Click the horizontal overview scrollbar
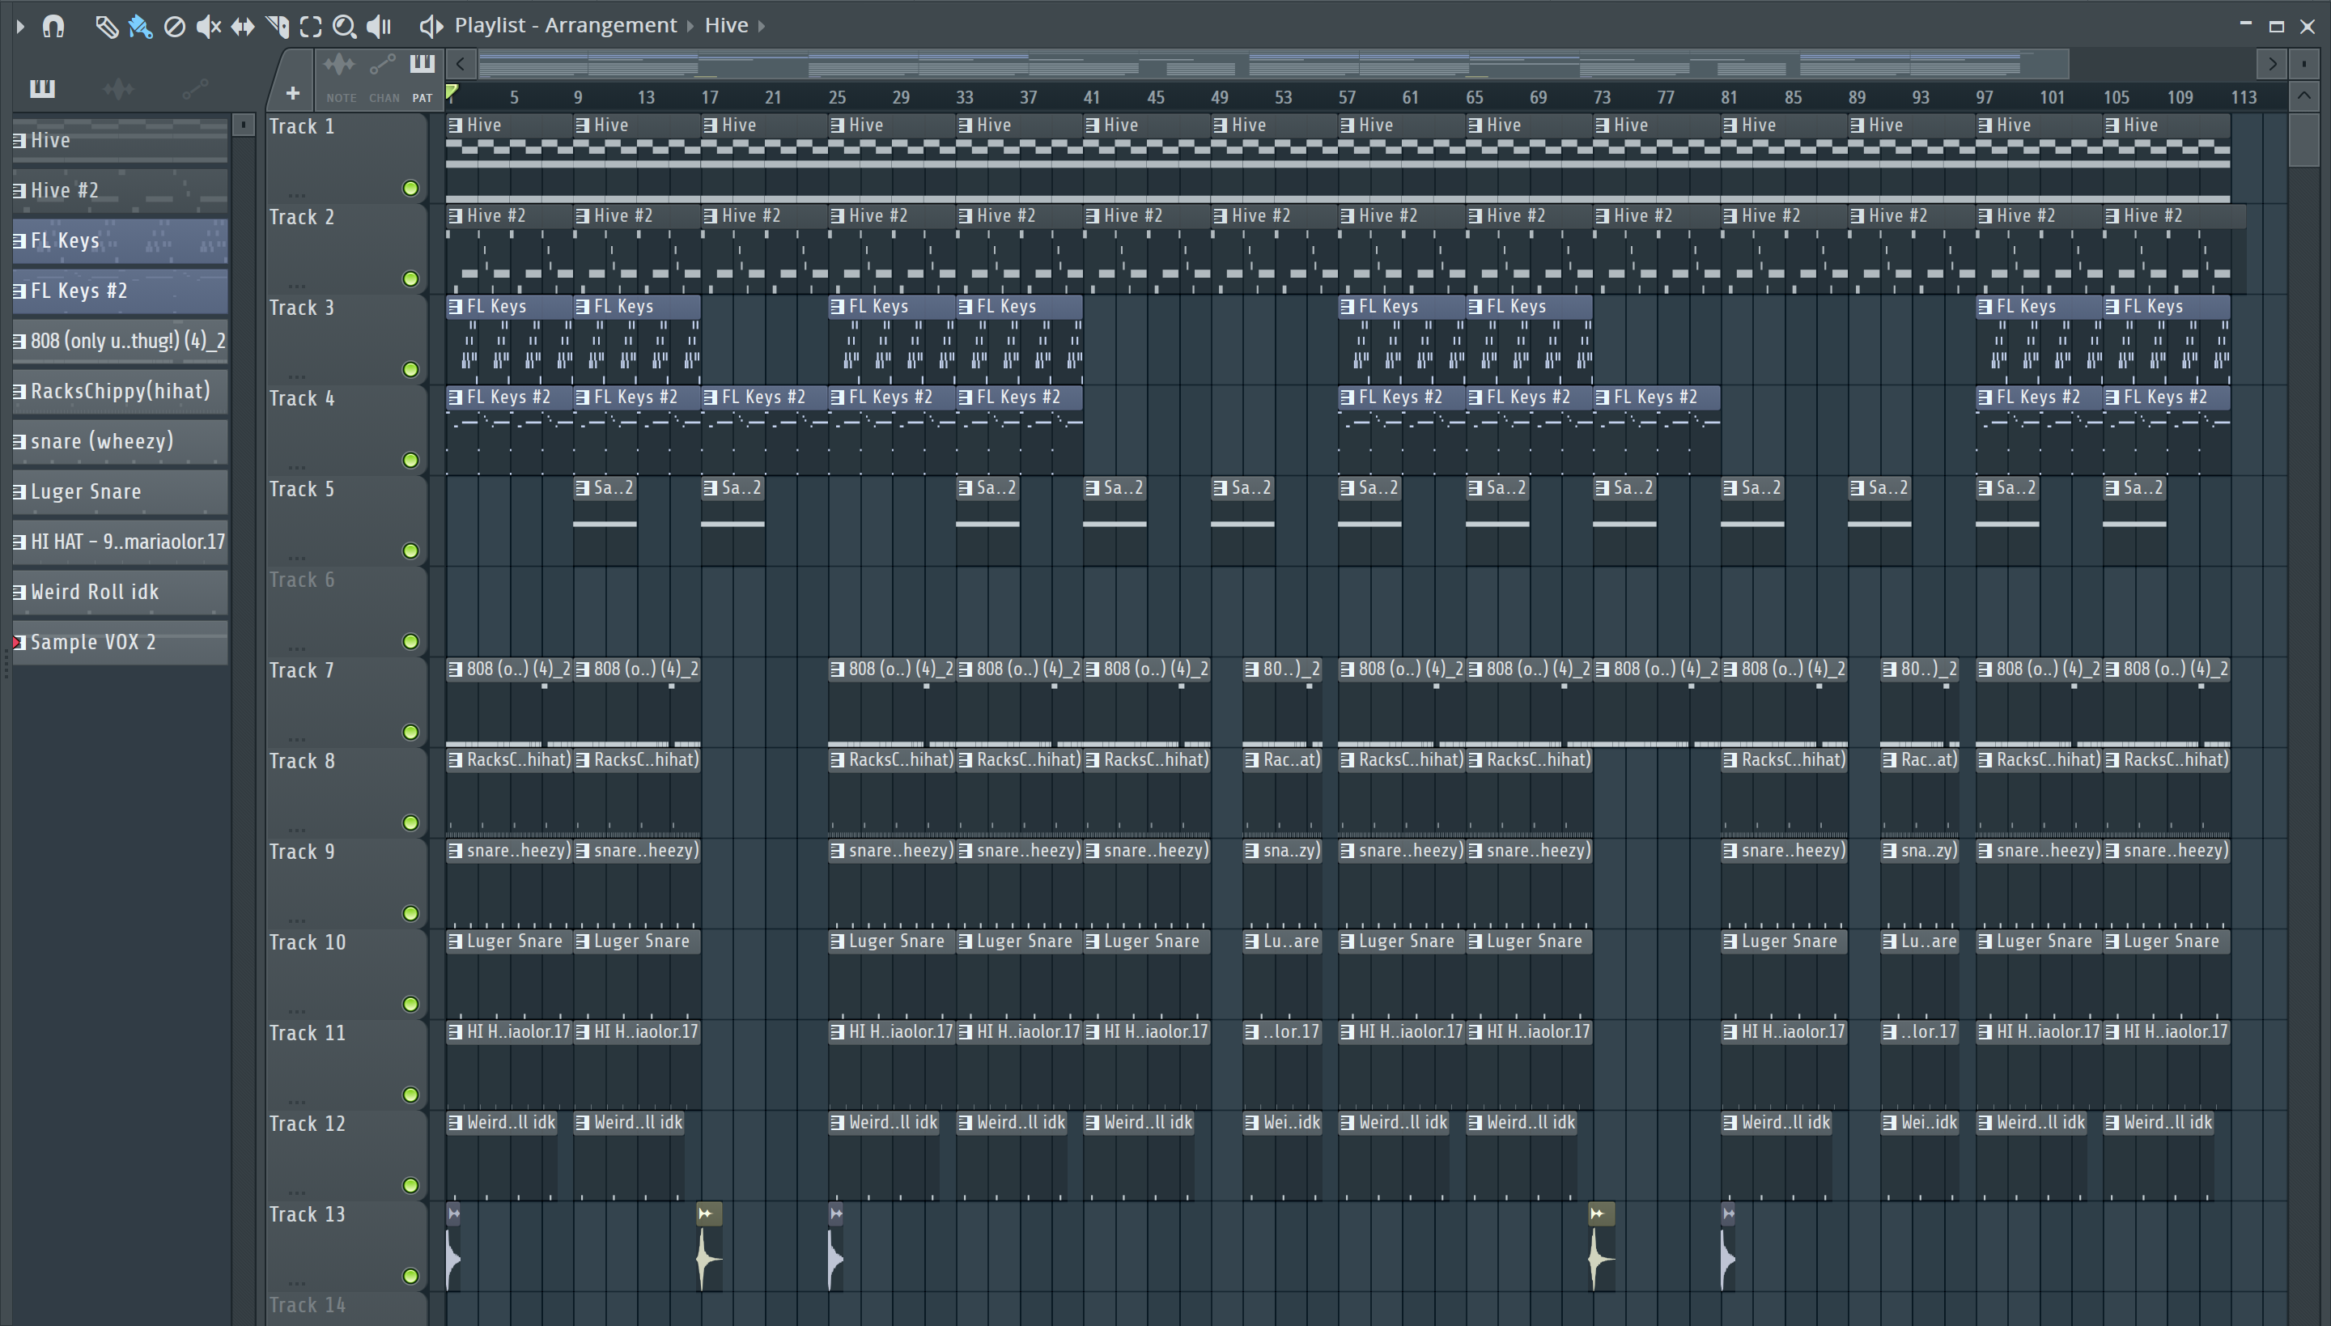 1273,64
